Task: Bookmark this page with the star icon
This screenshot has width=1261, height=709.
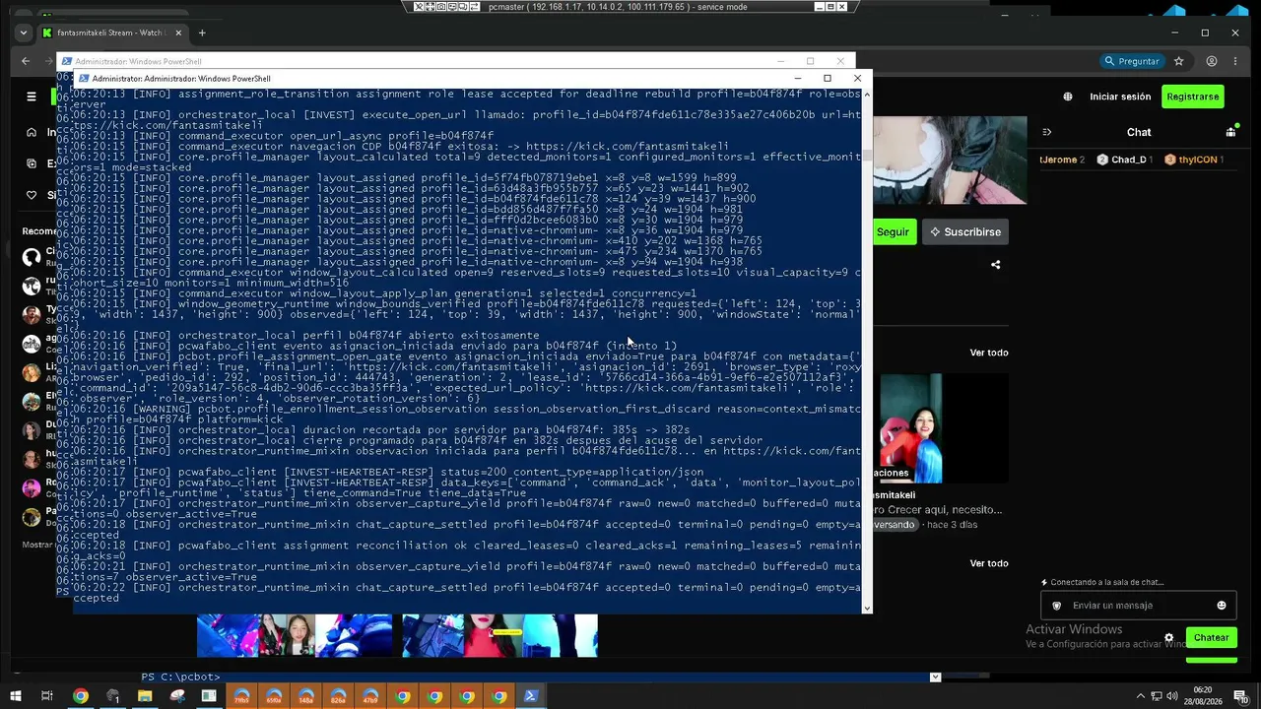Action: 1178,61
